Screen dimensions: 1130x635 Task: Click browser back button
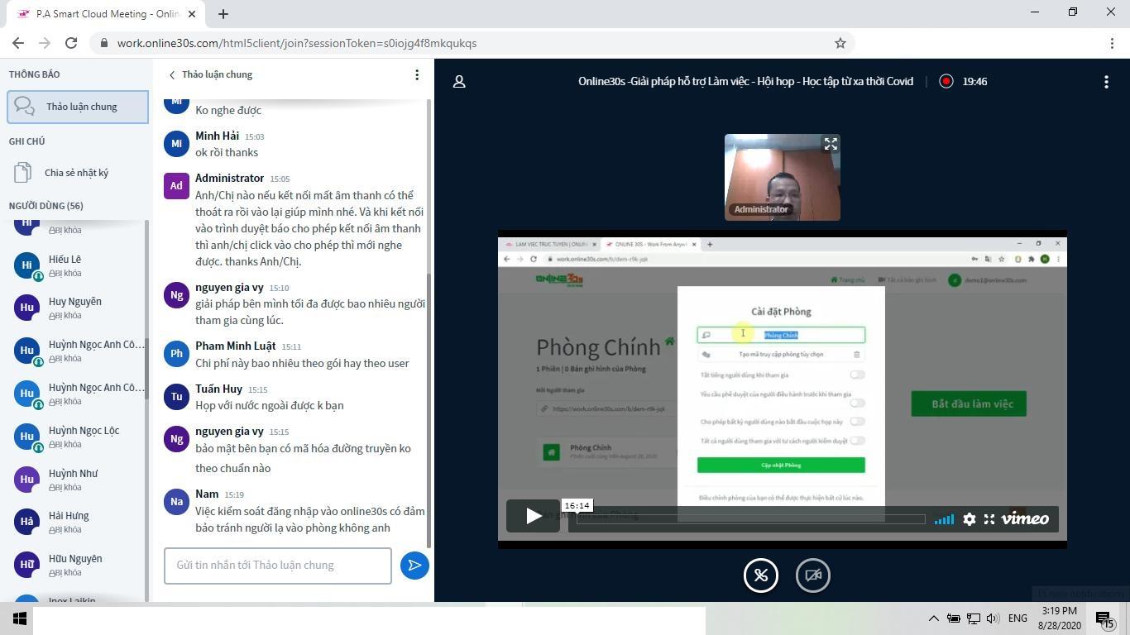point(18,43)
